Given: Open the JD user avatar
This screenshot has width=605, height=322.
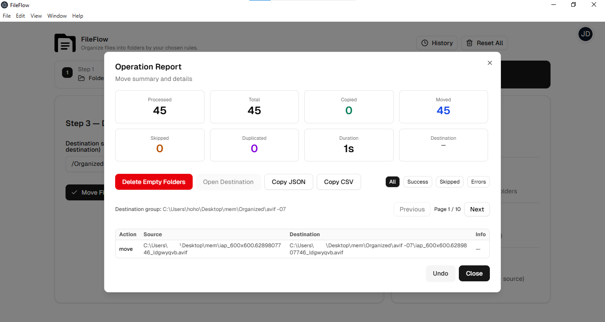Looking at the screenshot, I should click(586, 34).
